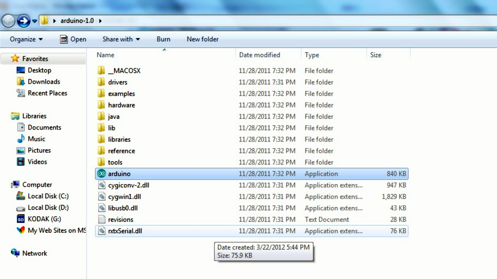Select the cygwin1.dll file
Viewport: 497px width, 279px height.
(x=251, y=196)
